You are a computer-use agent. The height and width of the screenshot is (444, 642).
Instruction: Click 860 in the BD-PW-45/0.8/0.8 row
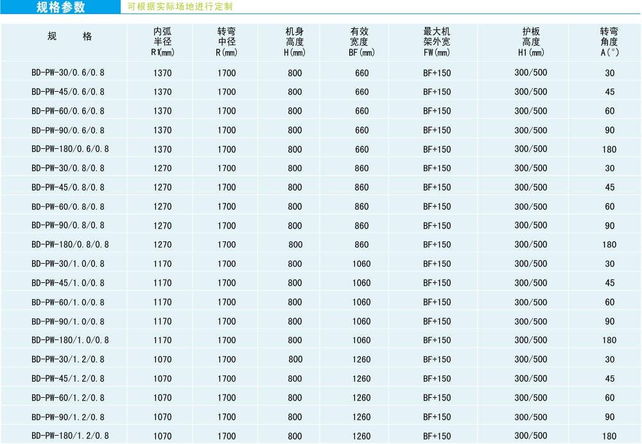pos(361,187)
